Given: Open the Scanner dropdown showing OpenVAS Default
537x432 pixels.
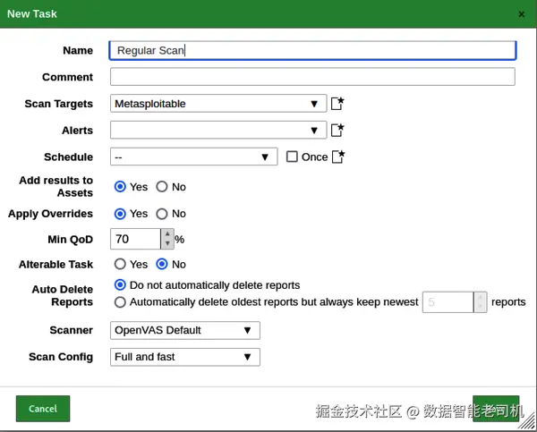Looking at the screenshot, I should (x=185, y=330).
